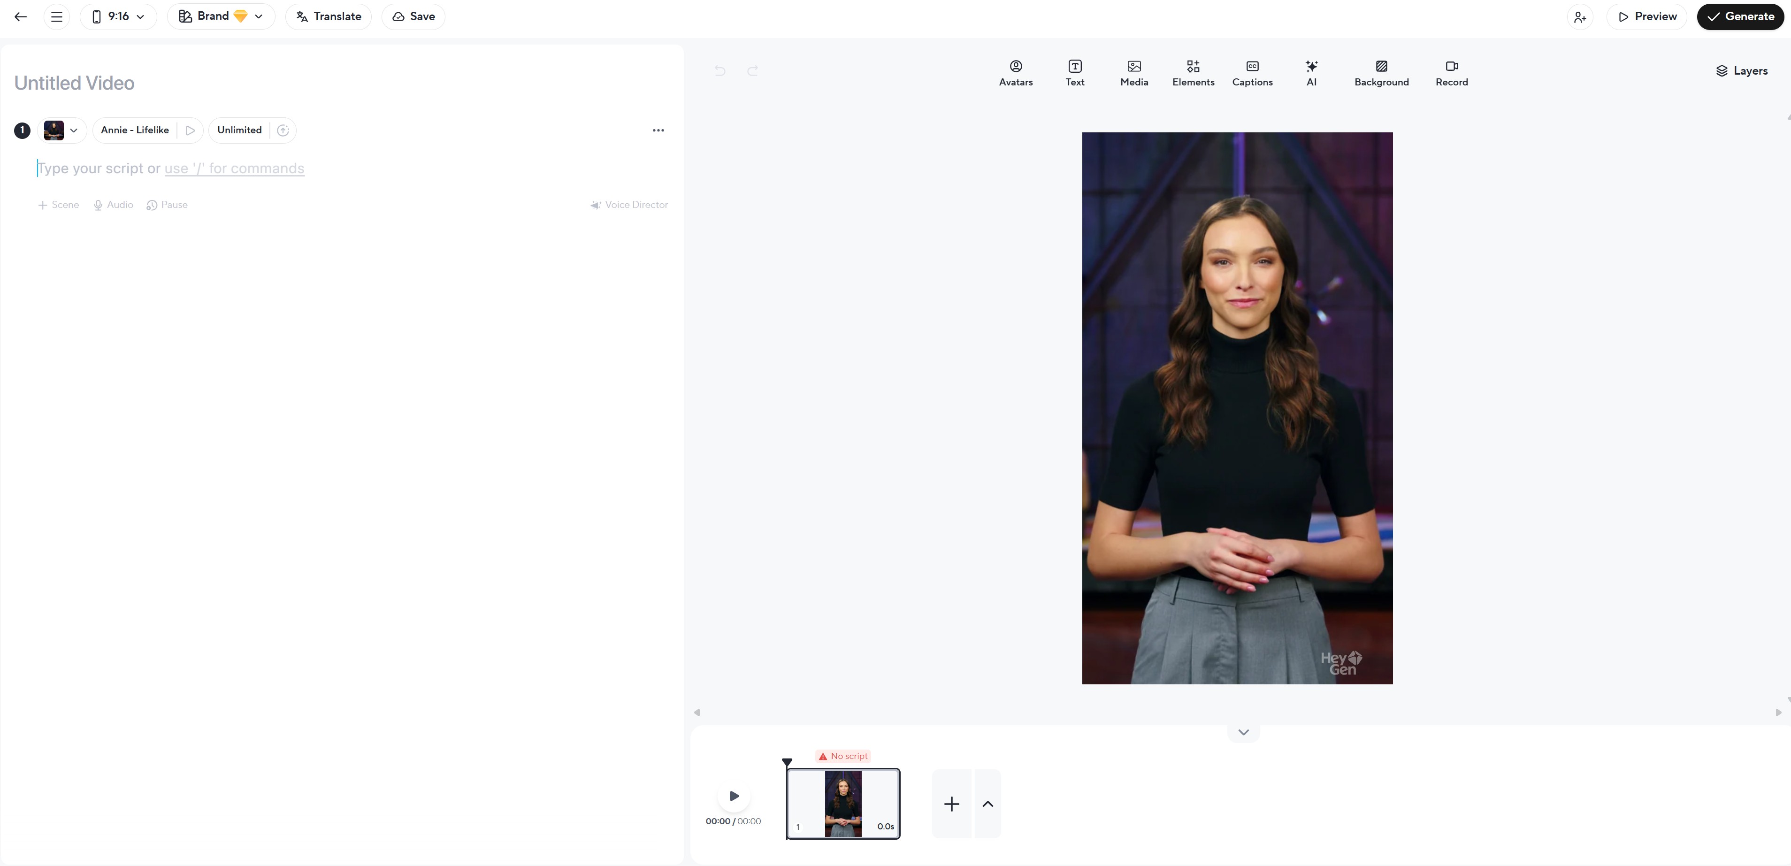Open the scene avatar selector dropdown
Viewport: 1791px width, 866px height.
(62, 130)
